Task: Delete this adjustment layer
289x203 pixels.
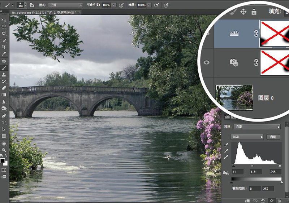Action: (x=279, y=200)
